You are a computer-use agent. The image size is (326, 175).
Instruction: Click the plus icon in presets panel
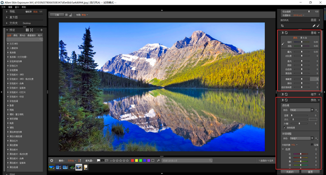pos(41,30)
